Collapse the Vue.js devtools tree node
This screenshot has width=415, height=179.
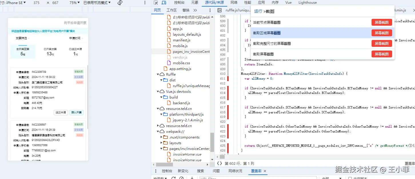point(158,92)
